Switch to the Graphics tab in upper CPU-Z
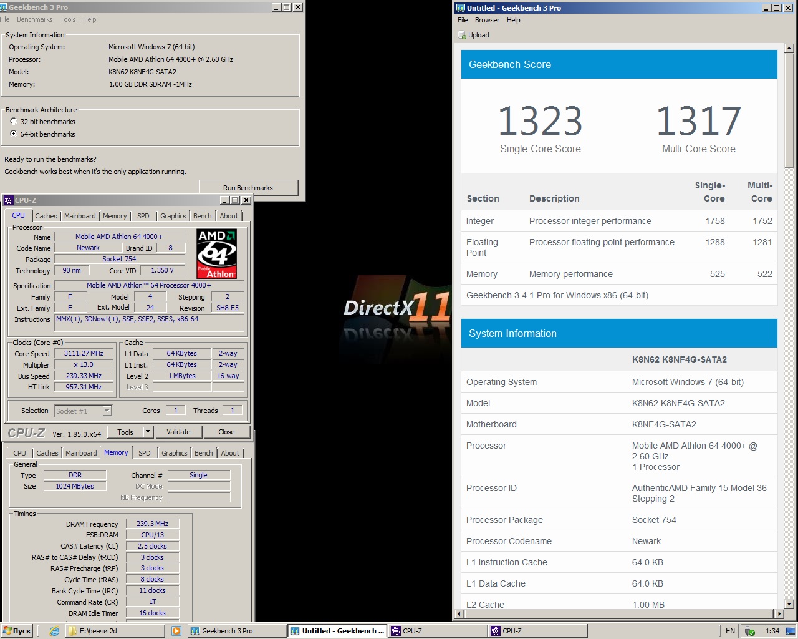 173,216
